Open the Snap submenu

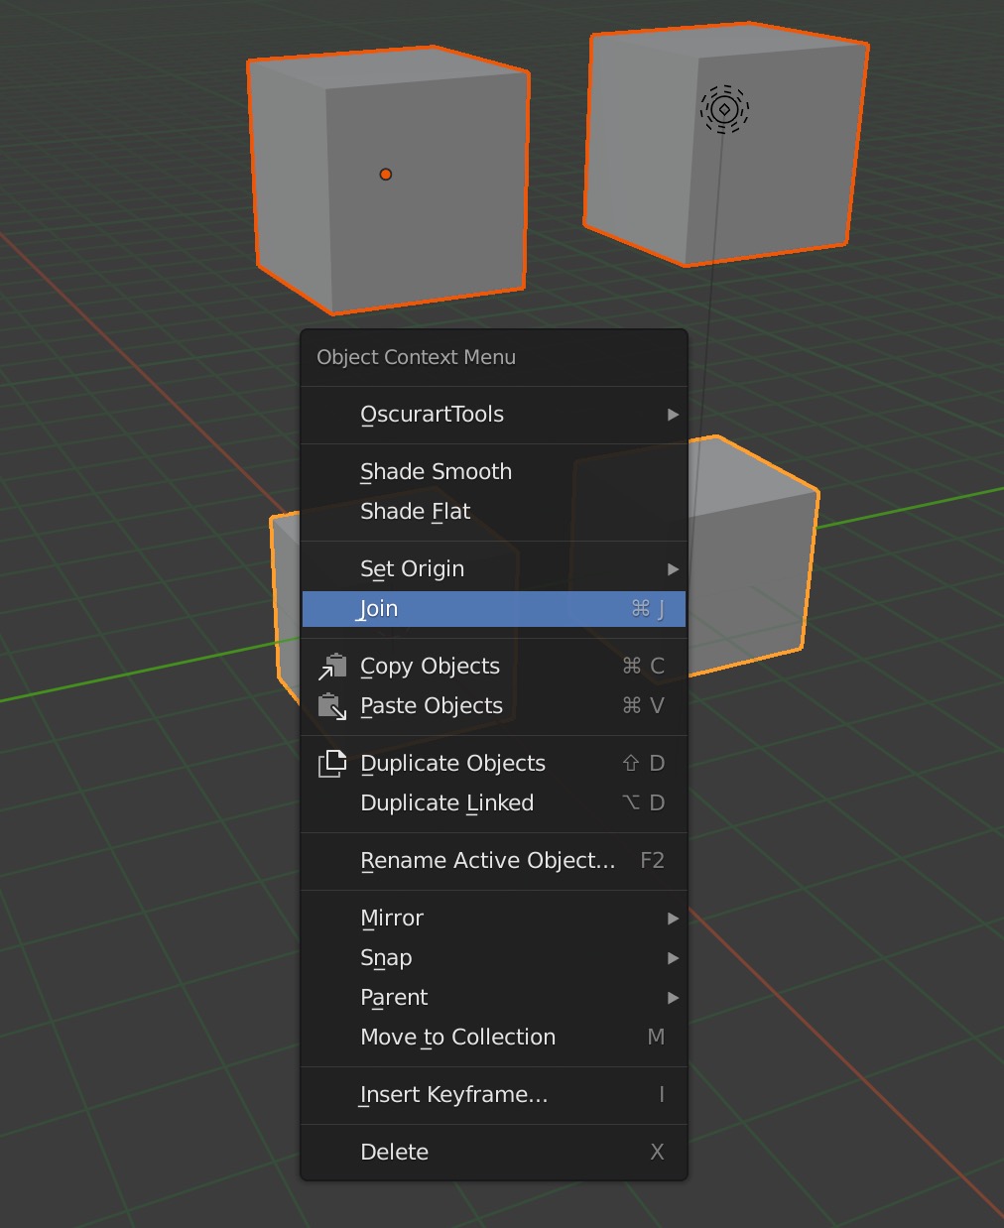pyautogui.click(x=493, y=958)
